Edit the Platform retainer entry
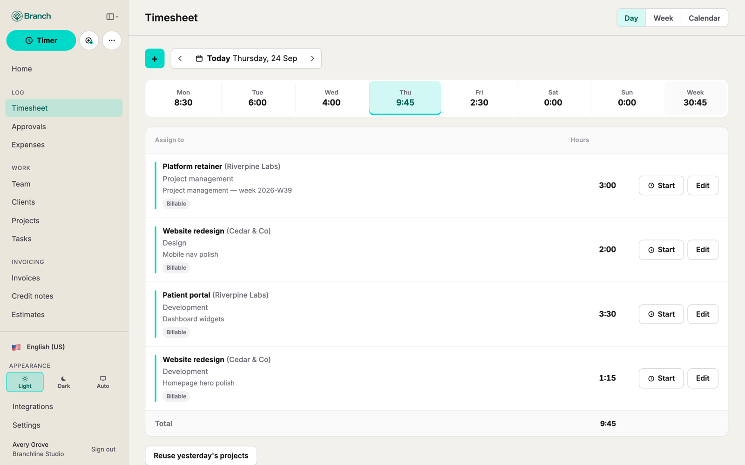Image resolution: width=745 pixels, height=465 pixels. (703, 186)
